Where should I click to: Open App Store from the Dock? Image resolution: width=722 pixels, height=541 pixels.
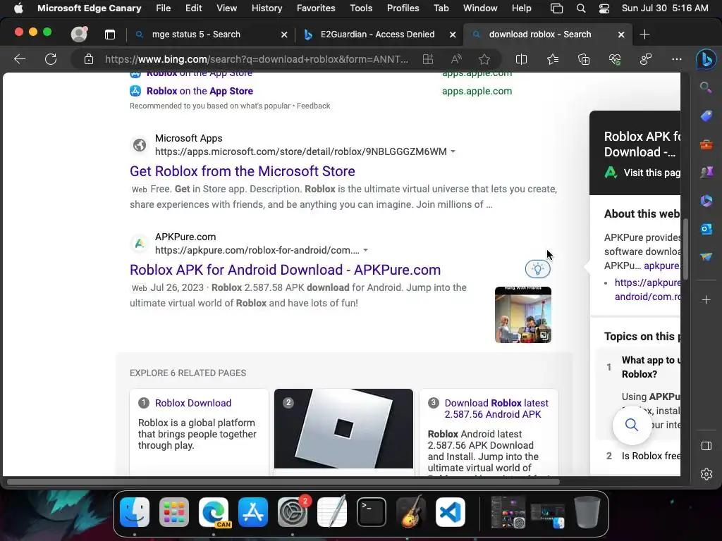pos(253,512)
